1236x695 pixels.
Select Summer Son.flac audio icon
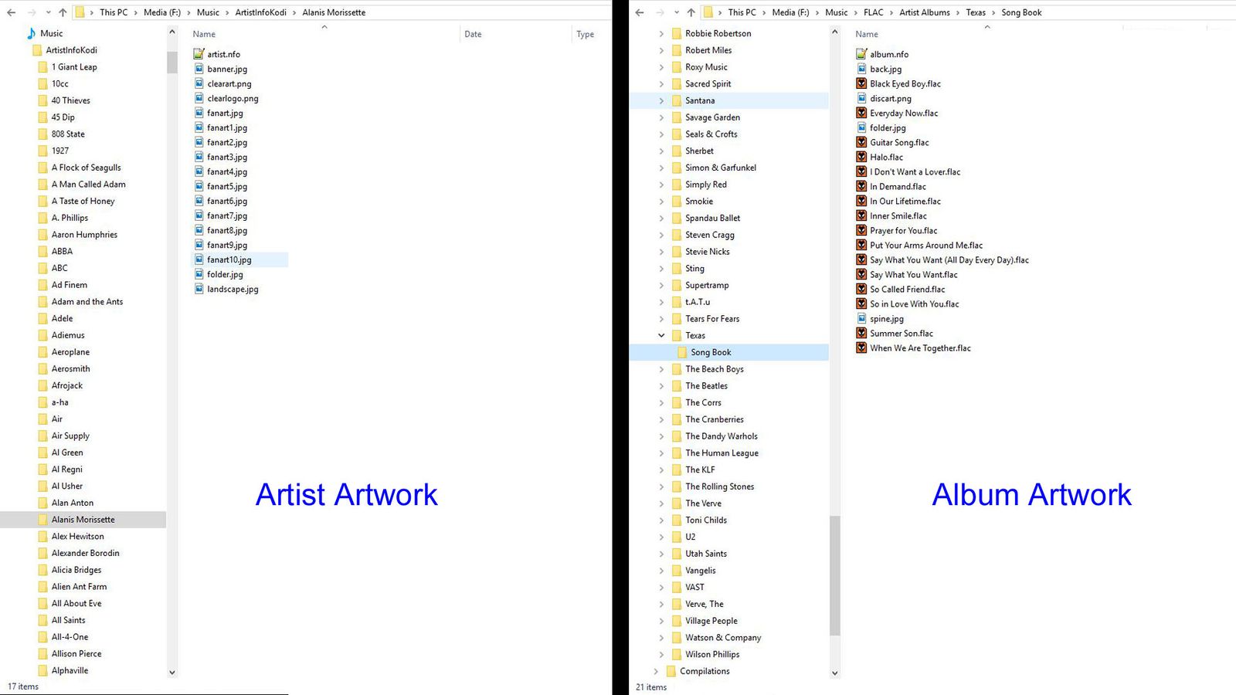861,333
